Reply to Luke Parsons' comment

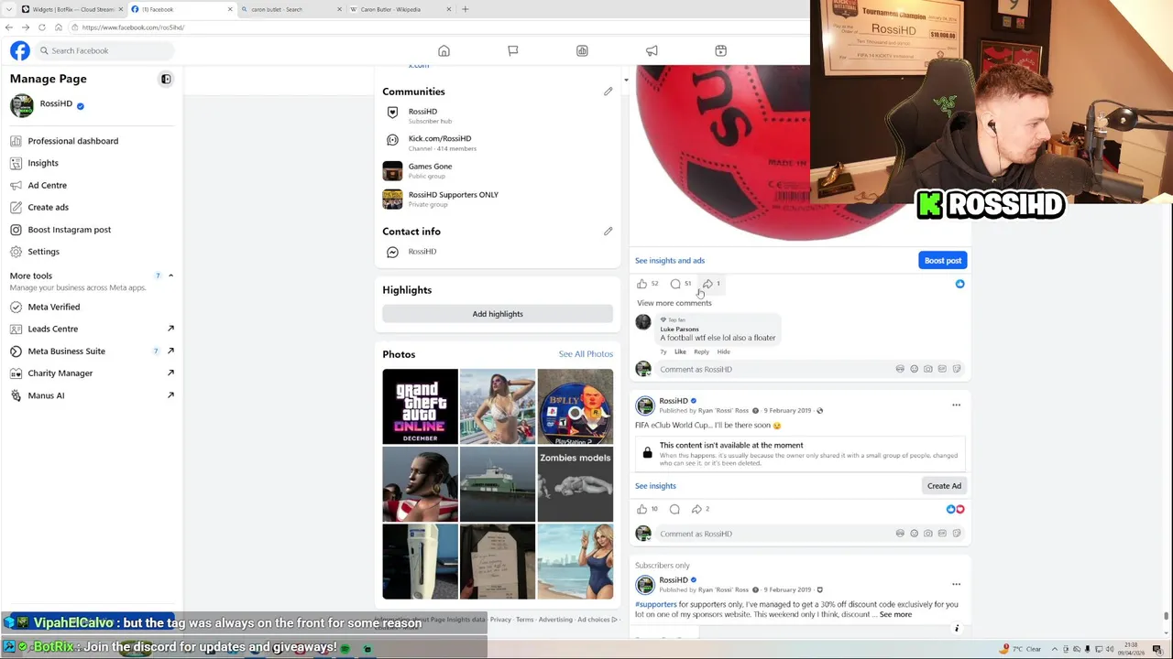701,351
